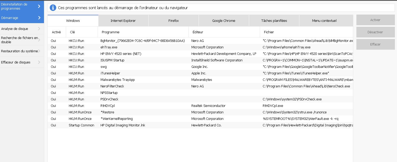The height and width of the screenshot is (162, 397).
Task: Show the Tâches planifiées tab
Action: click(274, 21)
